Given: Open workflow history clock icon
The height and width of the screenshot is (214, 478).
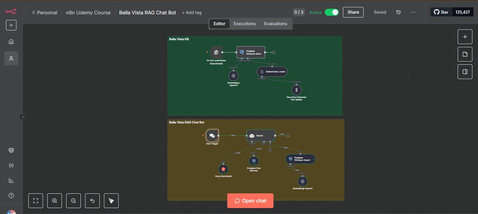Looking at the screenshot, I should click(x=398, y=12).
